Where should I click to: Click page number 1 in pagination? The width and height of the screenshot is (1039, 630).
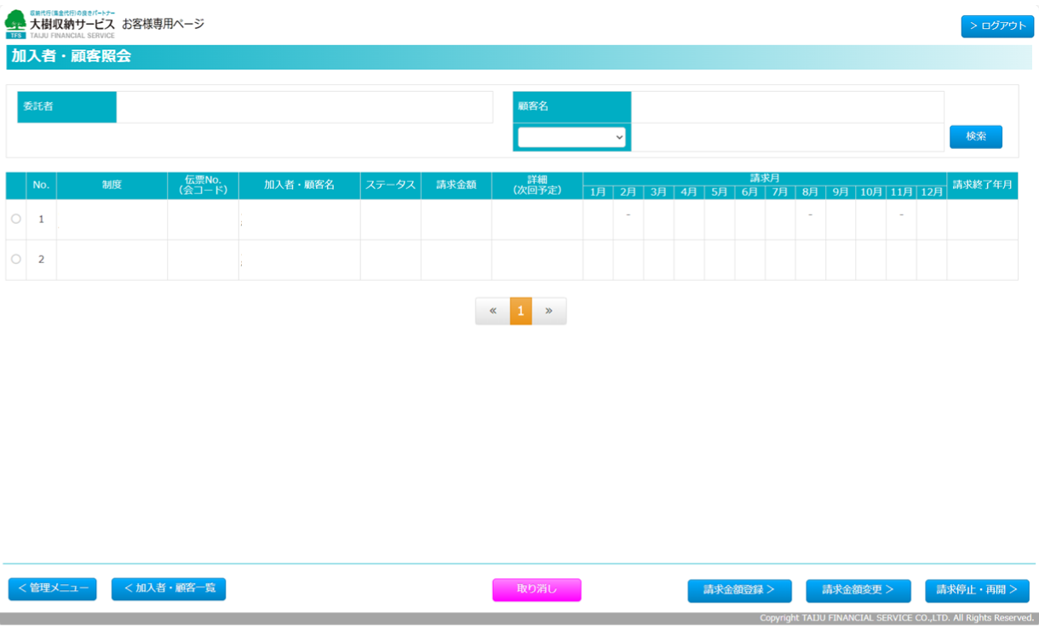520,311
